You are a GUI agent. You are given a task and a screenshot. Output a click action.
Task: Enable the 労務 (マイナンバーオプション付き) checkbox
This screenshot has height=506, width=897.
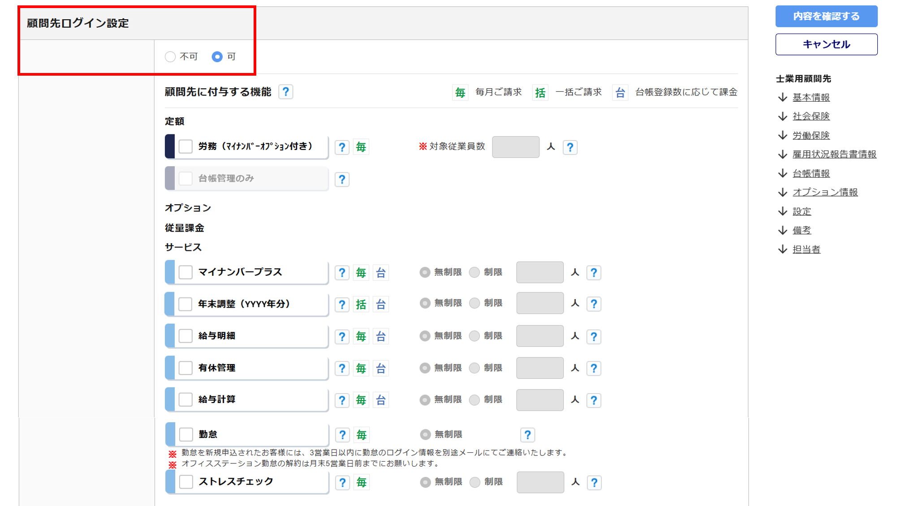coord(185,146)
